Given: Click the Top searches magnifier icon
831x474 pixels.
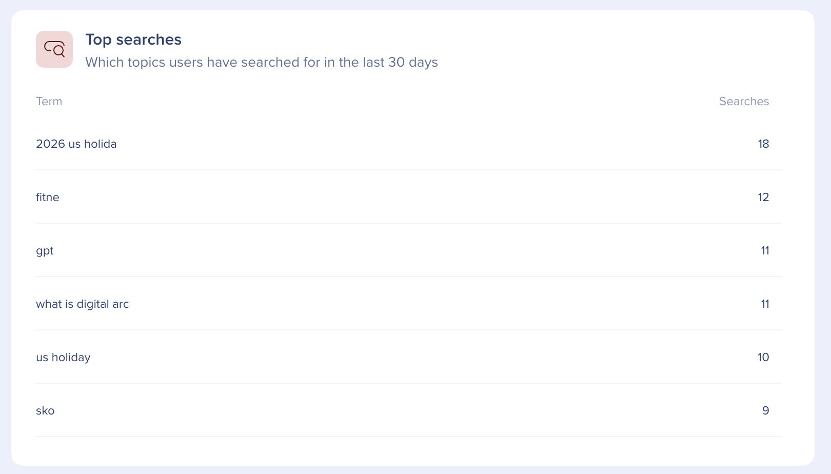Looking at the screenshot, I should point(54,49).
